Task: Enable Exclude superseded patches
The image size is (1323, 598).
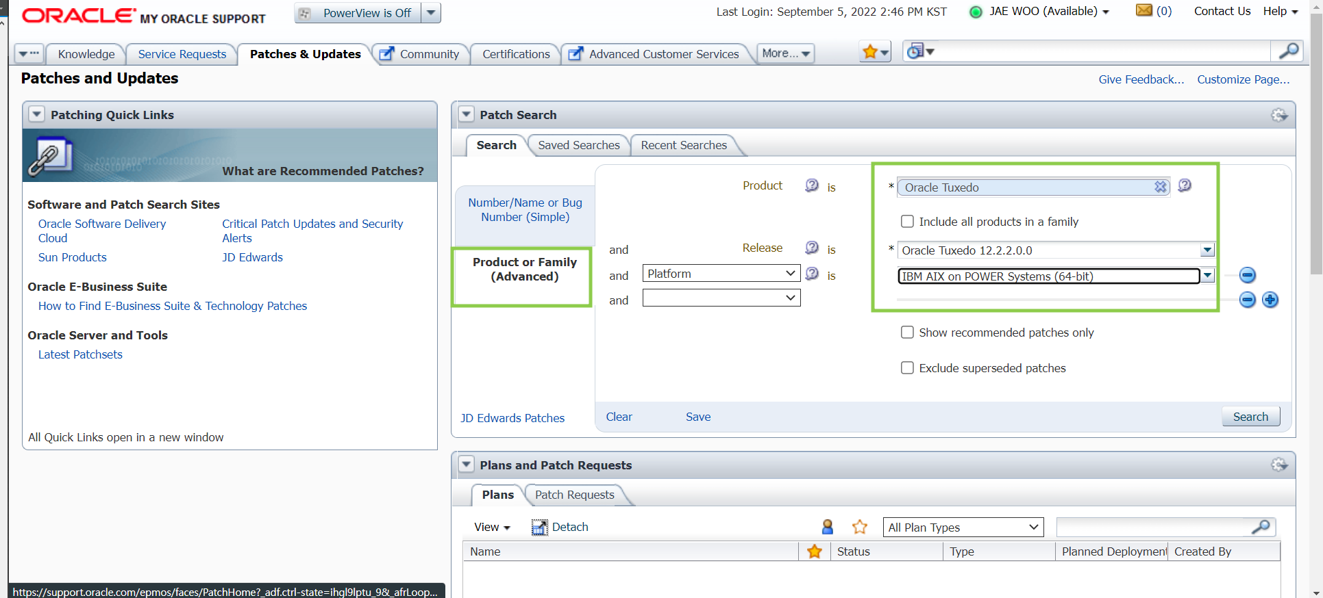Action: (x=907, y=367)
